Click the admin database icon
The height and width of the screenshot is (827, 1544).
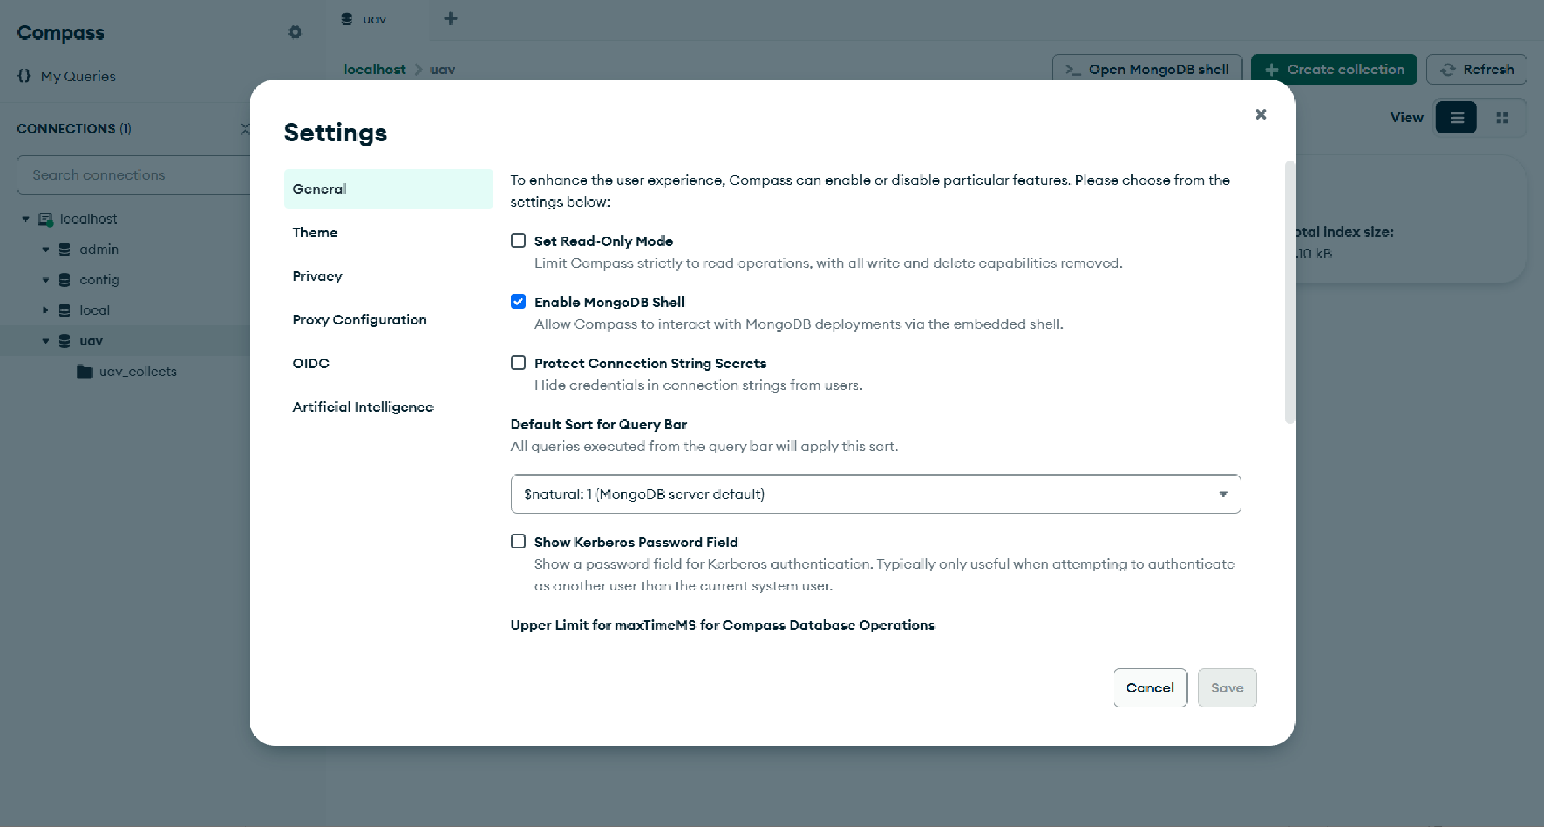[64, 250]
